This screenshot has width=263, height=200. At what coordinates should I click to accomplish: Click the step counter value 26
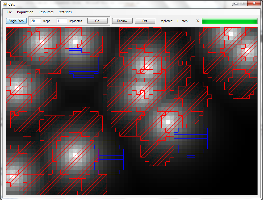(197, 21)
